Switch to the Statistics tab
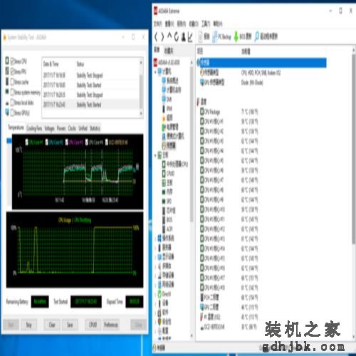The image size is (356, 356). (x=95, y=128)
